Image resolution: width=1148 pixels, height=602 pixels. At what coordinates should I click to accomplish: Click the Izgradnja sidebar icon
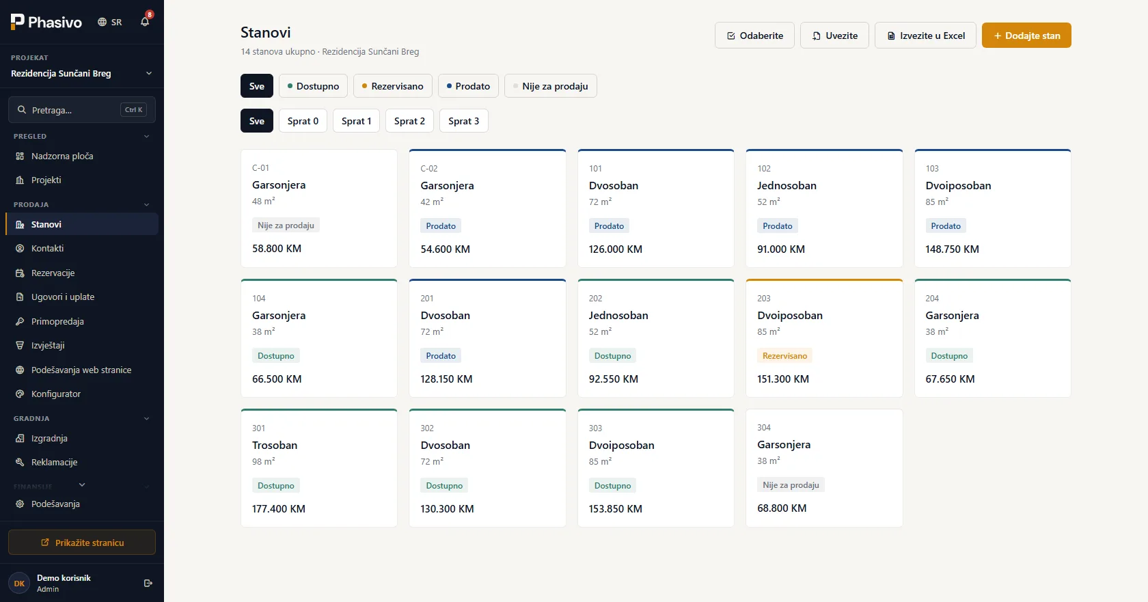click(x=20, y=438)
